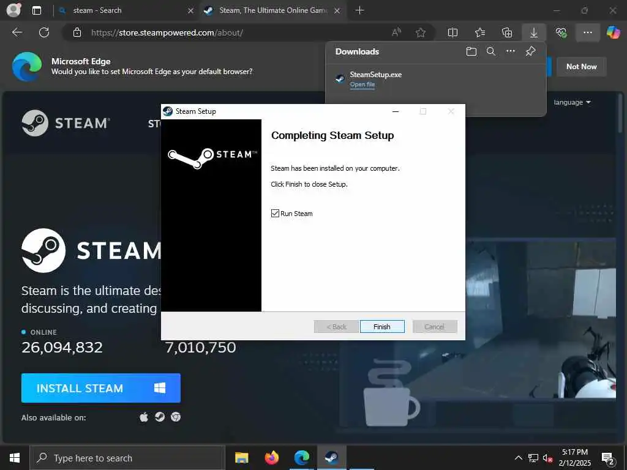Open the language dropdown on the Steam page
The height and width of the screenshot is (470, 627).
(x=572, y=102)
